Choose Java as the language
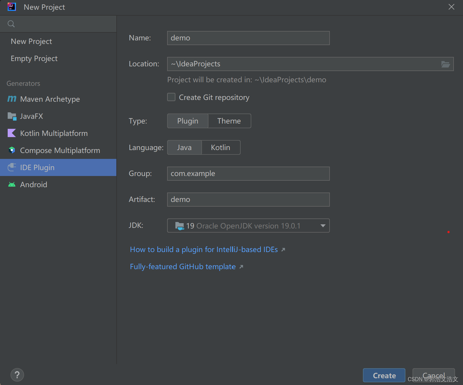The image size is (463, 385). coord(185,147)
